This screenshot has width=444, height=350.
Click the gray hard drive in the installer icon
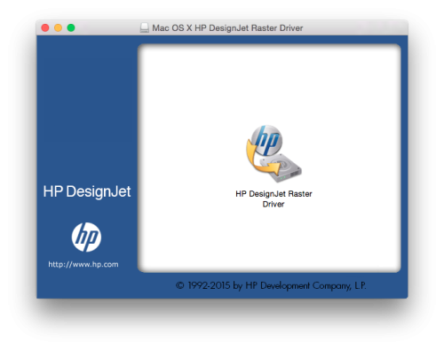pos(281,168)
